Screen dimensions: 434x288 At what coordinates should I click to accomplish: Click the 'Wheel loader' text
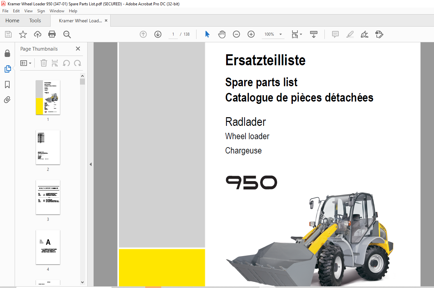click(x=247, y=136)
